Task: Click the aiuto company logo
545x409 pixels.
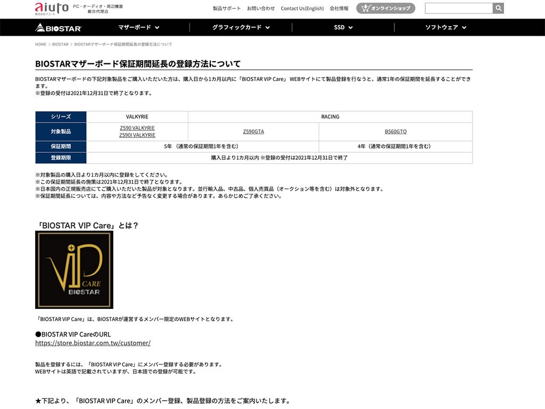Action: (x=52, y=9)
